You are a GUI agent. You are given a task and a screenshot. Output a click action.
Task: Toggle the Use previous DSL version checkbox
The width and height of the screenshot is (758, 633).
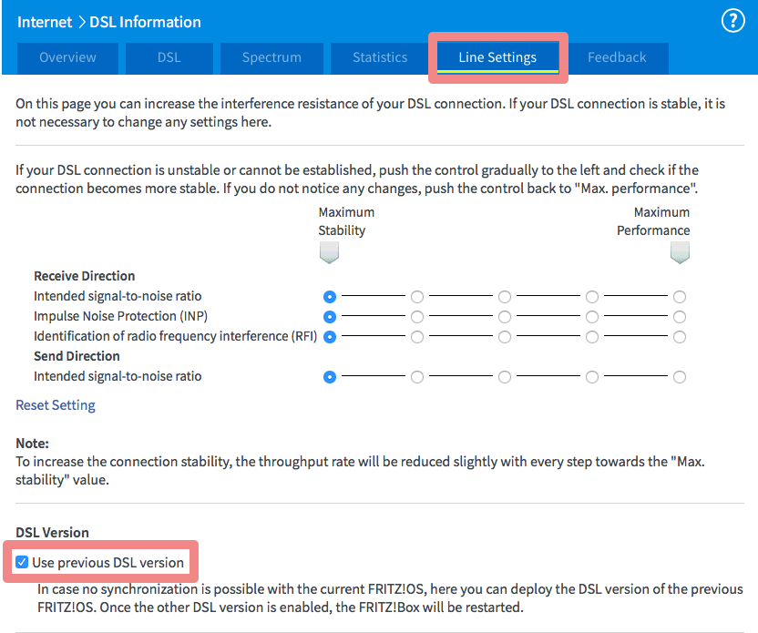tap(22, 562)
